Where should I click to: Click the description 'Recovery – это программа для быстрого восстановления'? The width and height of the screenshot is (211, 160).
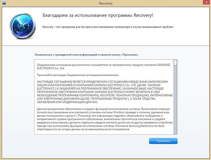pos(108,27)
